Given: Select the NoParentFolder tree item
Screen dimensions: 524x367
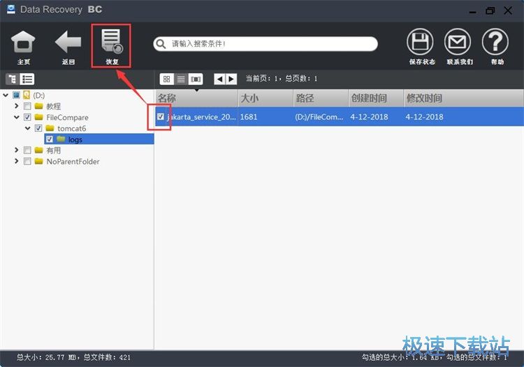Looking at the screenshot, I should 73,161.
